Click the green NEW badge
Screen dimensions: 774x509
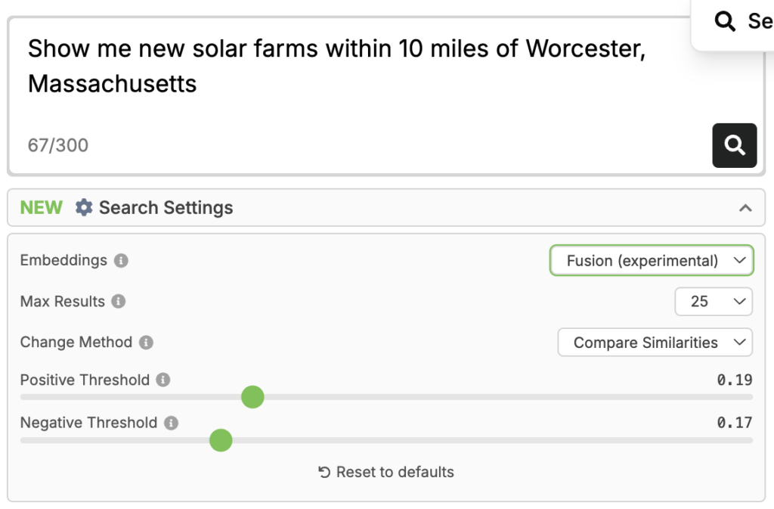pos(41,207)
